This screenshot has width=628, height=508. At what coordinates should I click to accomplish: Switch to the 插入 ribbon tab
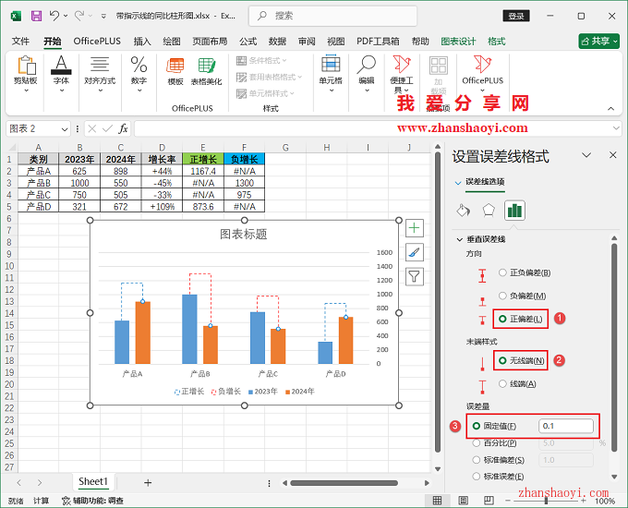point(142,42)
